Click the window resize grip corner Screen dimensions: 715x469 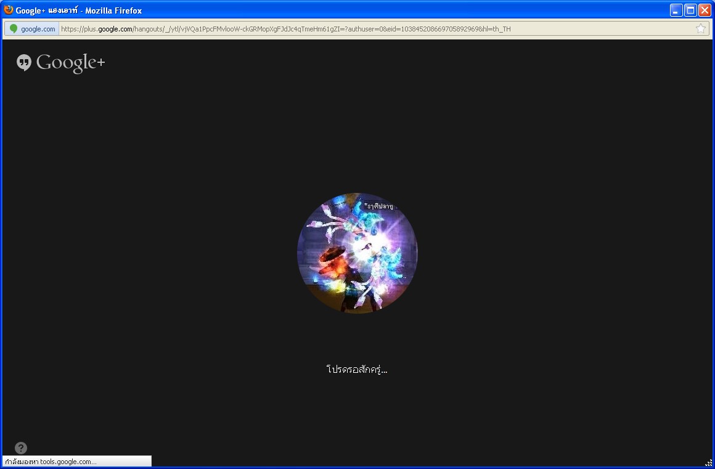[708, 462]
